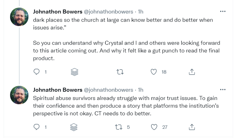Click Johnathon Bowers avatar on second tweet
The height and width of the screenshot is (138, 241).
19,95
